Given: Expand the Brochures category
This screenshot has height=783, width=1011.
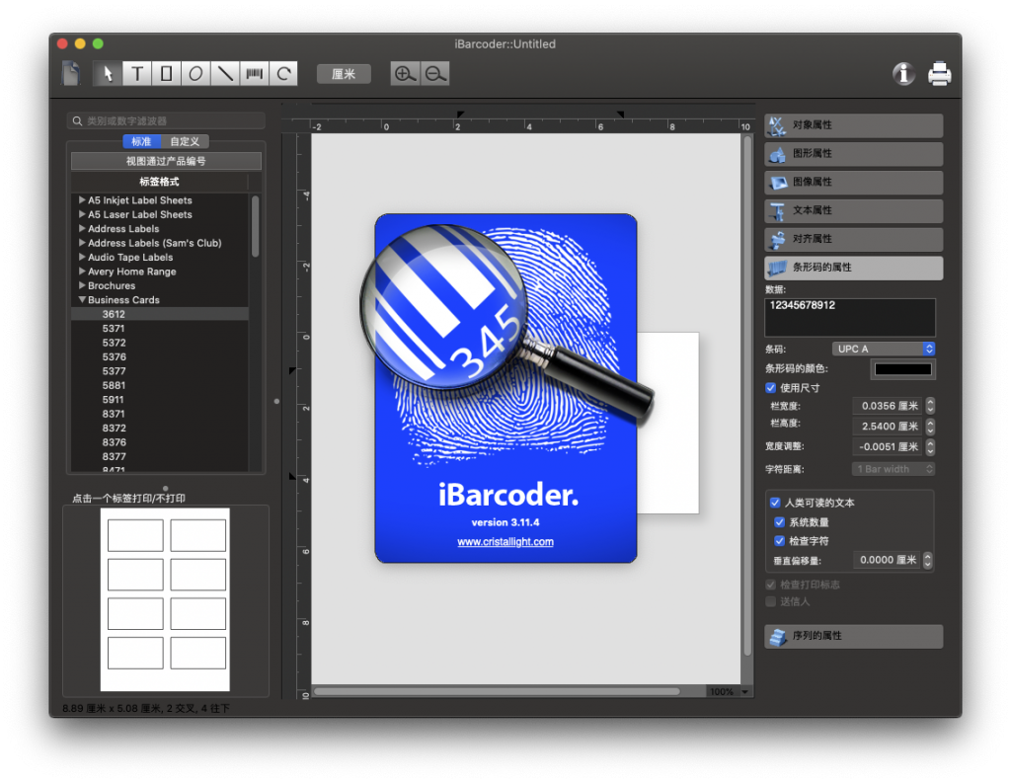Looking at the screenshot, I should [x=82, y=285].
